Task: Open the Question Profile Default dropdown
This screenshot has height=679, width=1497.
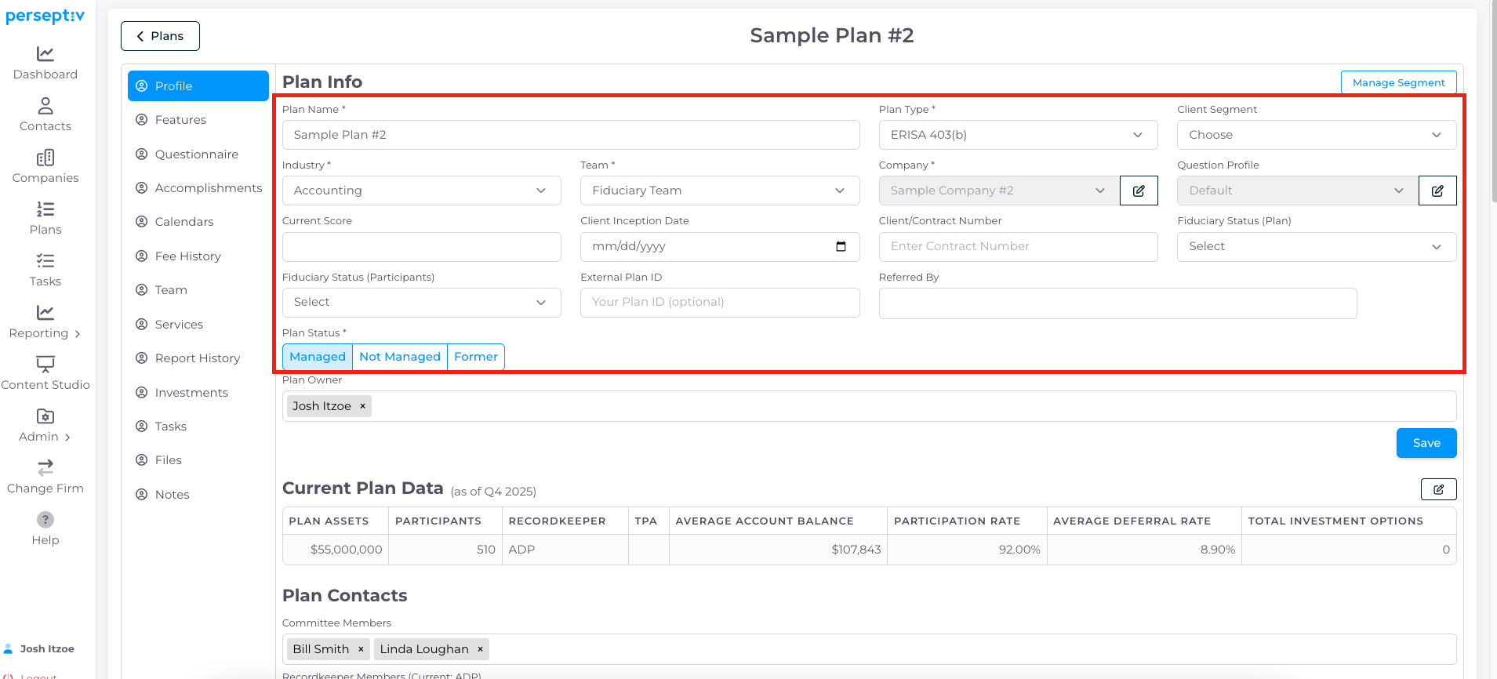Action: click(1298, 191)
